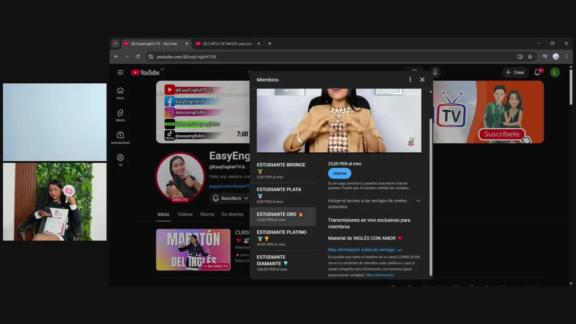Open the green L account avatar
This screenshot has height=324, width=576.
pyautogui.click(x=555, y=72)
